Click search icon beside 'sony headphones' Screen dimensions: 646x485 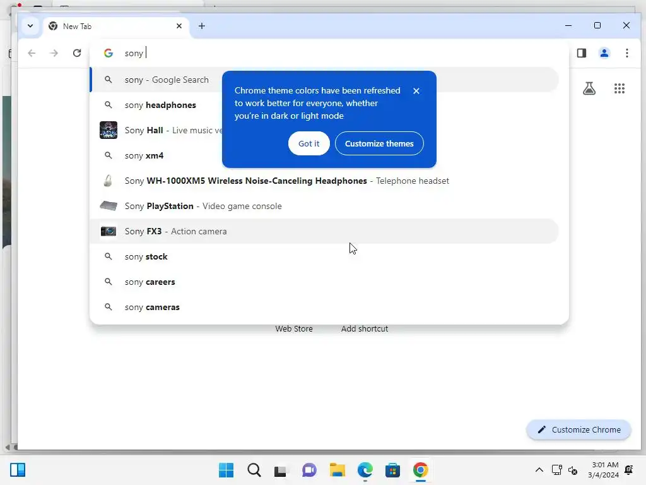tap(109, 105)
